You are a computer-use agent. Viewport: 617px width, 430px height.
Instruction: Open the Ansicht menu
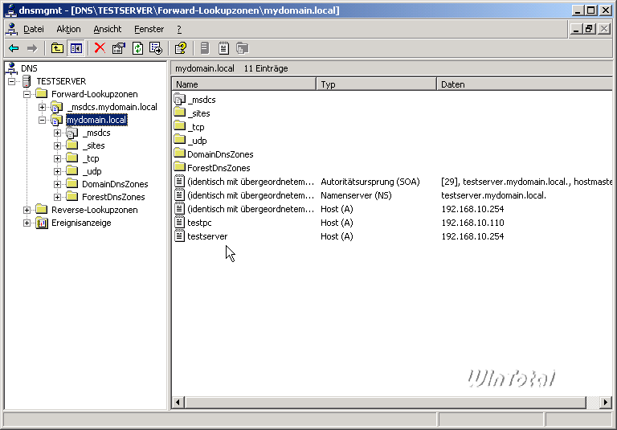[108, 29]
